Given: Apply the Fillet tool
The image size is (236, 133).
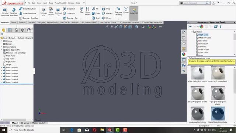Looking at the screenshot, I should click(x=82, y=10).
